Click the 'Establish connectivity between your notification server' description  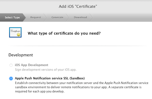(82, 87)
